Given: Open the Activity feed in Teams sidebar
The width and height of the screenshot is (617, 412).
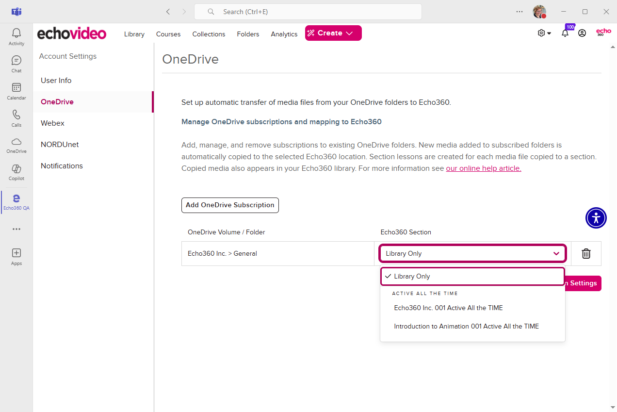Looking at the screenshot, I should tap(16, 37).
